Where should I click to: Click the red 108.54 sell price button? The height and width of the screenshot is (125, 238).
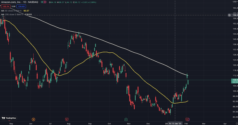point(6,6)
